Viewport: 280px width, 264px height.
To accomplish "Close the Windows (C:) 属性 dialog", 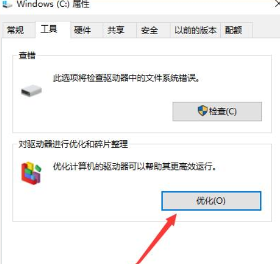I will pyautogui.click(x=277, y=4).
